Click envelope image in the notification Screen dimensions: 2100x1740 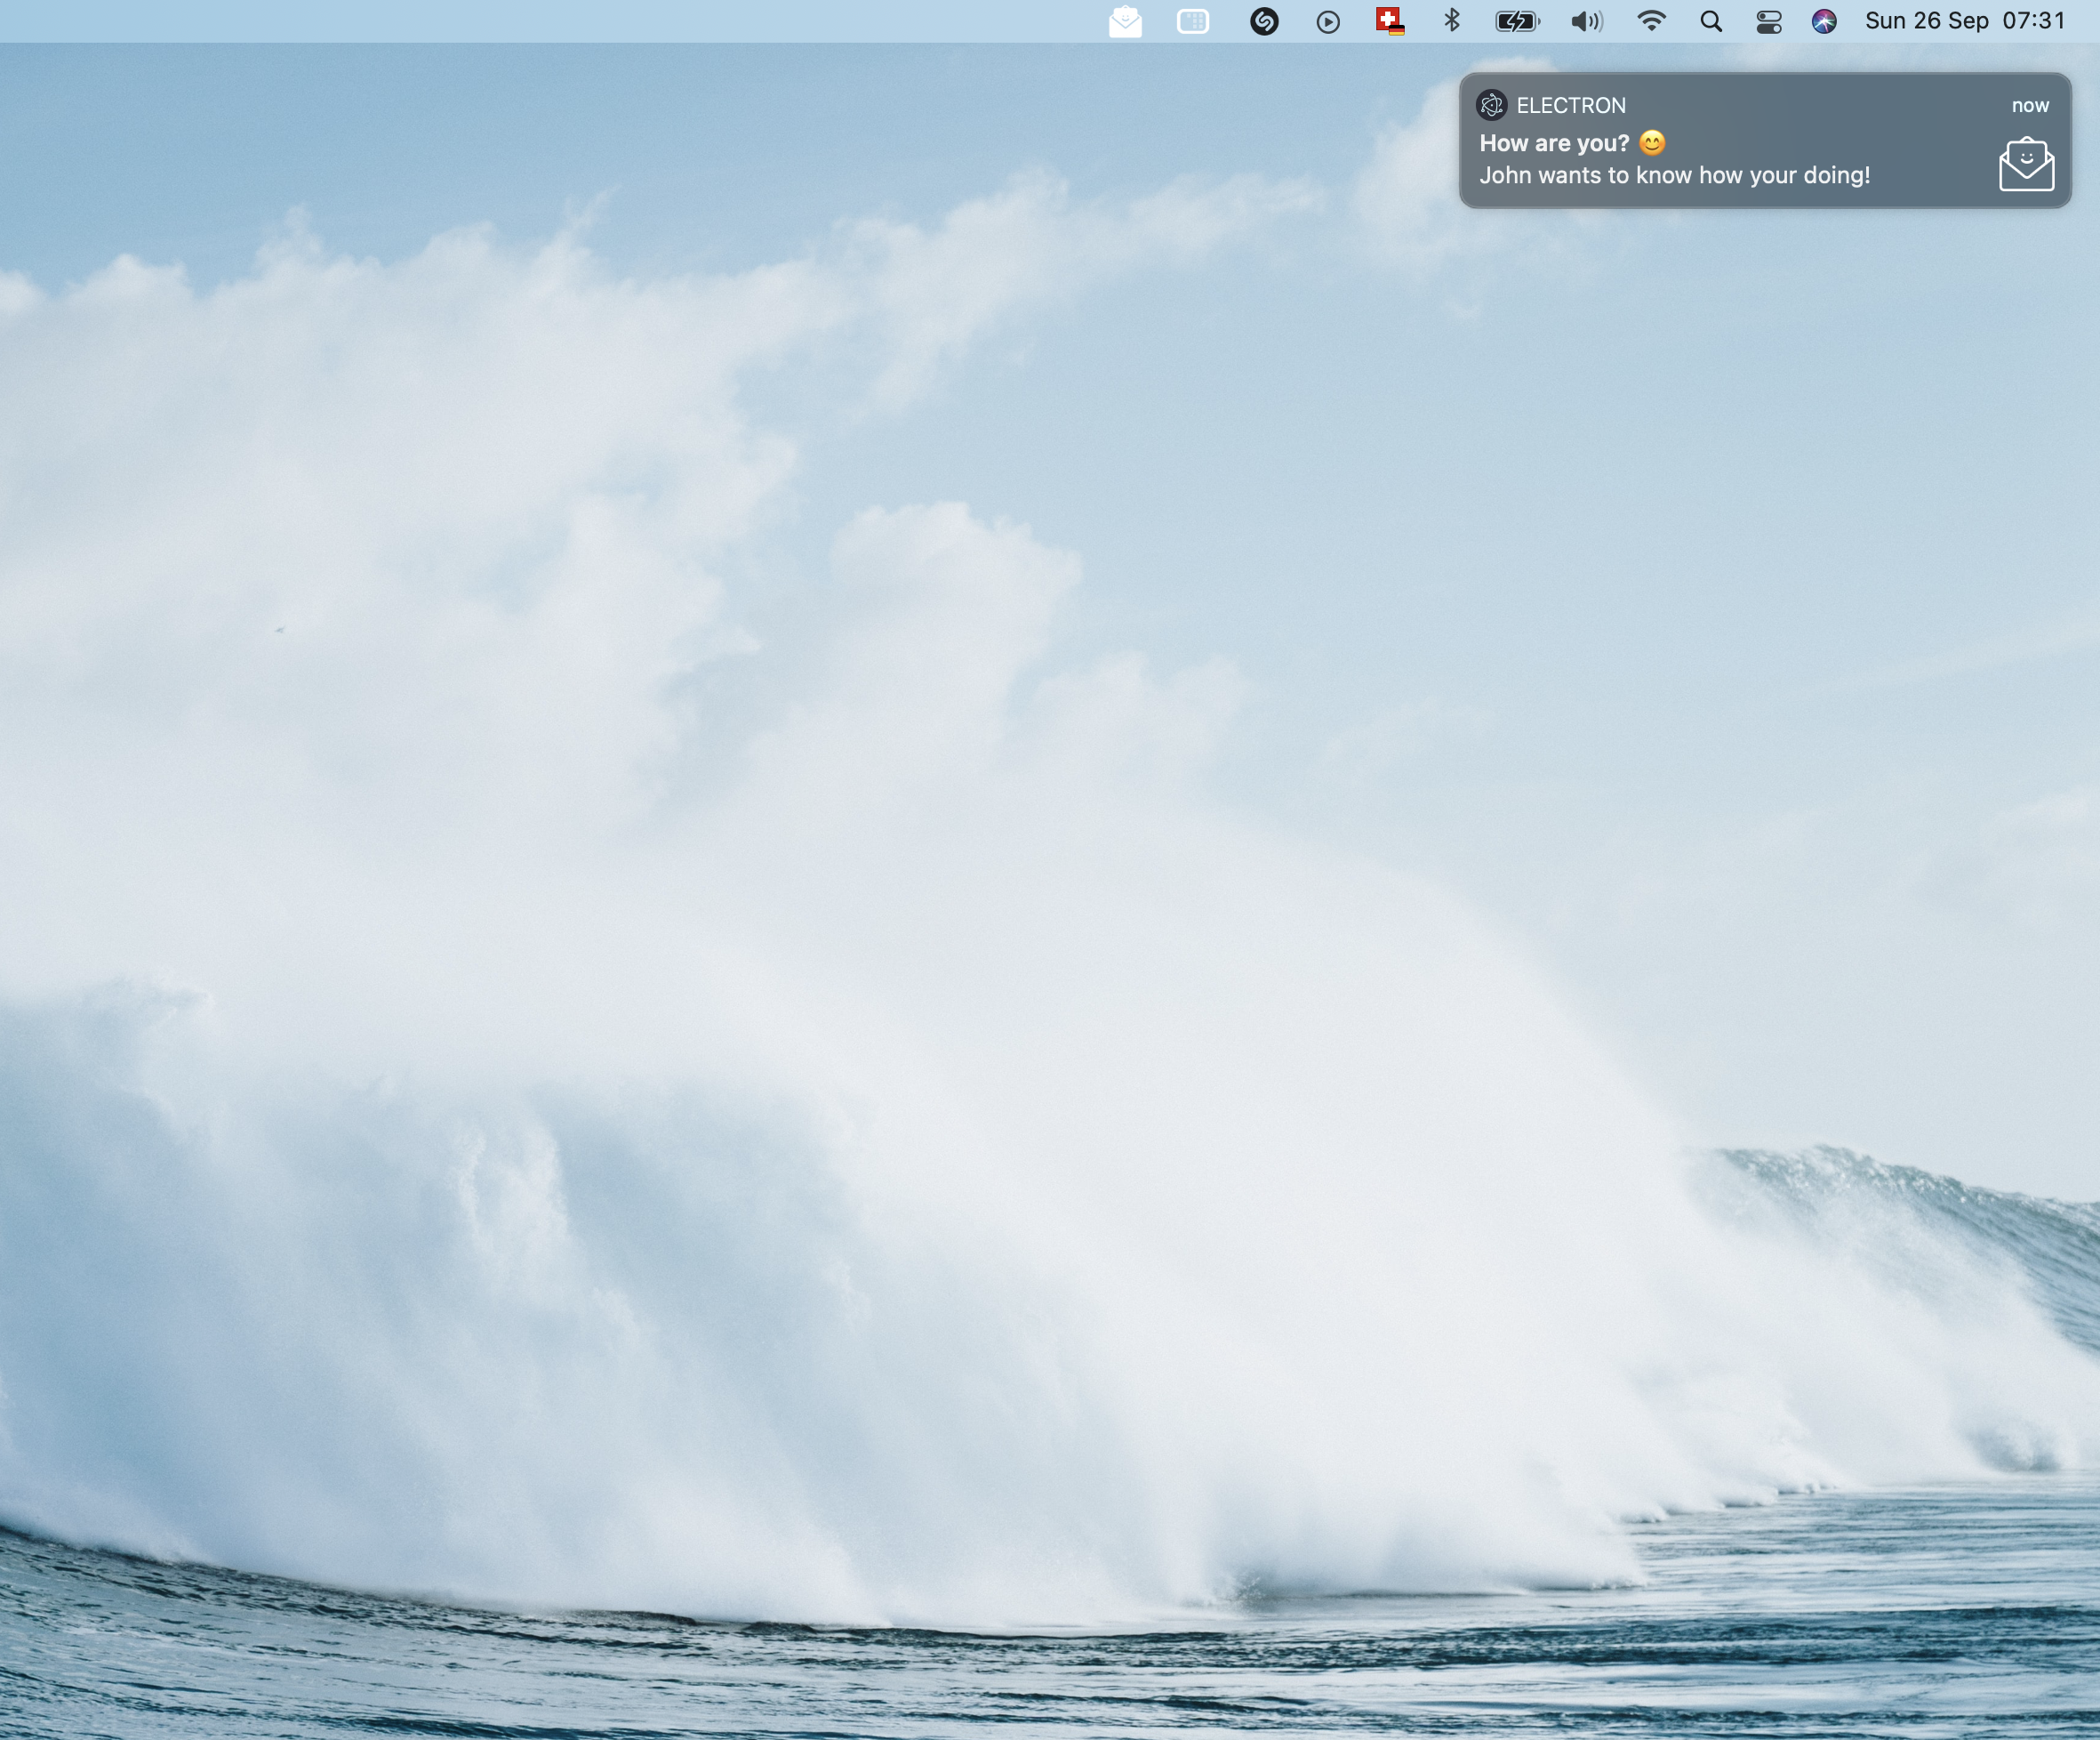[x=2026, y=165]
